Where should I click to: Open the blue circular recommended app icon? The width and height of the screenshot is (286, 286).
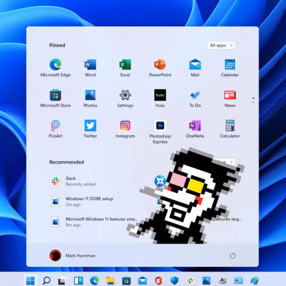coord(160,181)
